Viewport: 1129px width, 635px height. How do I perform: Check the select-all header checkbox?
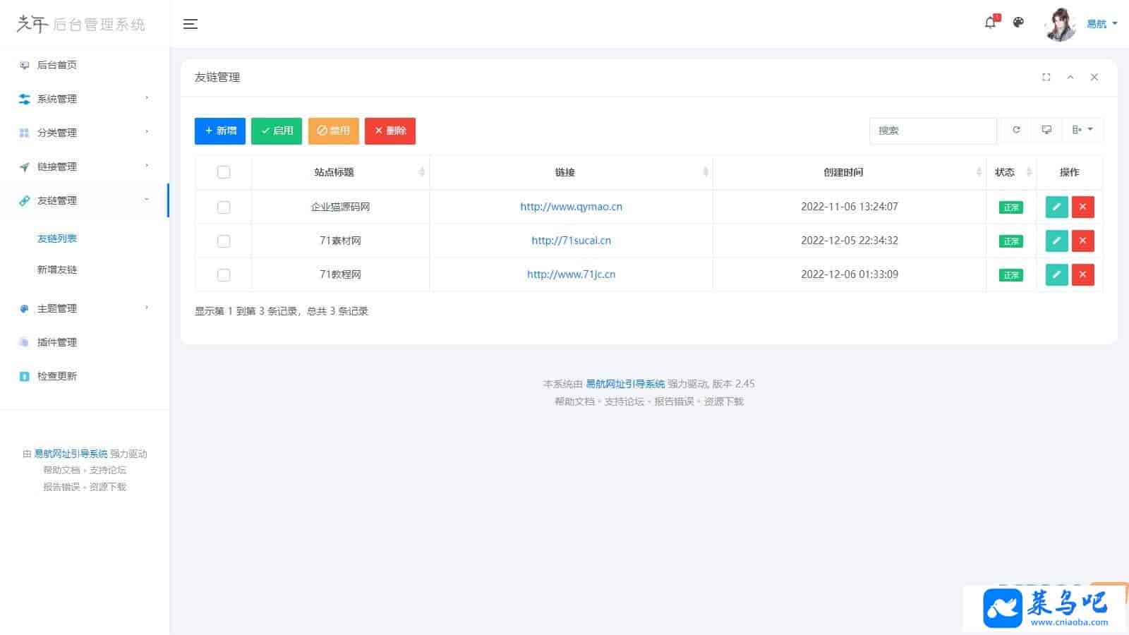(224, 172)
